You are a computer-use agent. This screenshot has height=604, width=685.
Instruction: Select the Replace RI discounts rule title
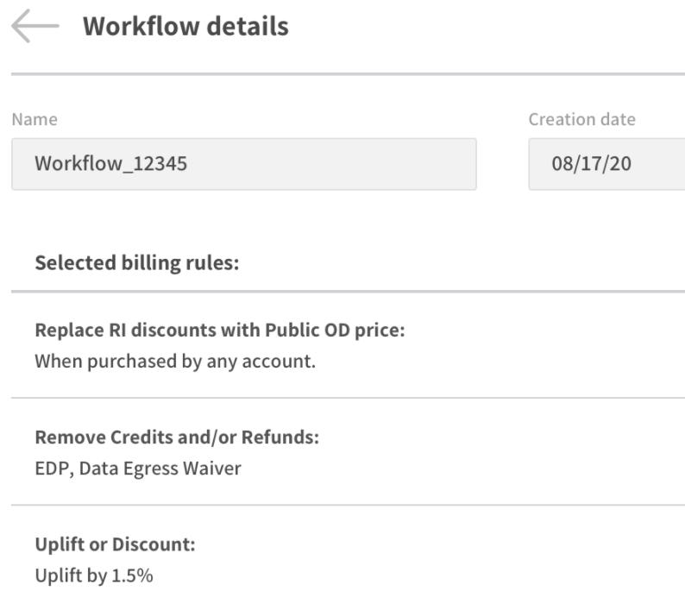click(219, 331)
